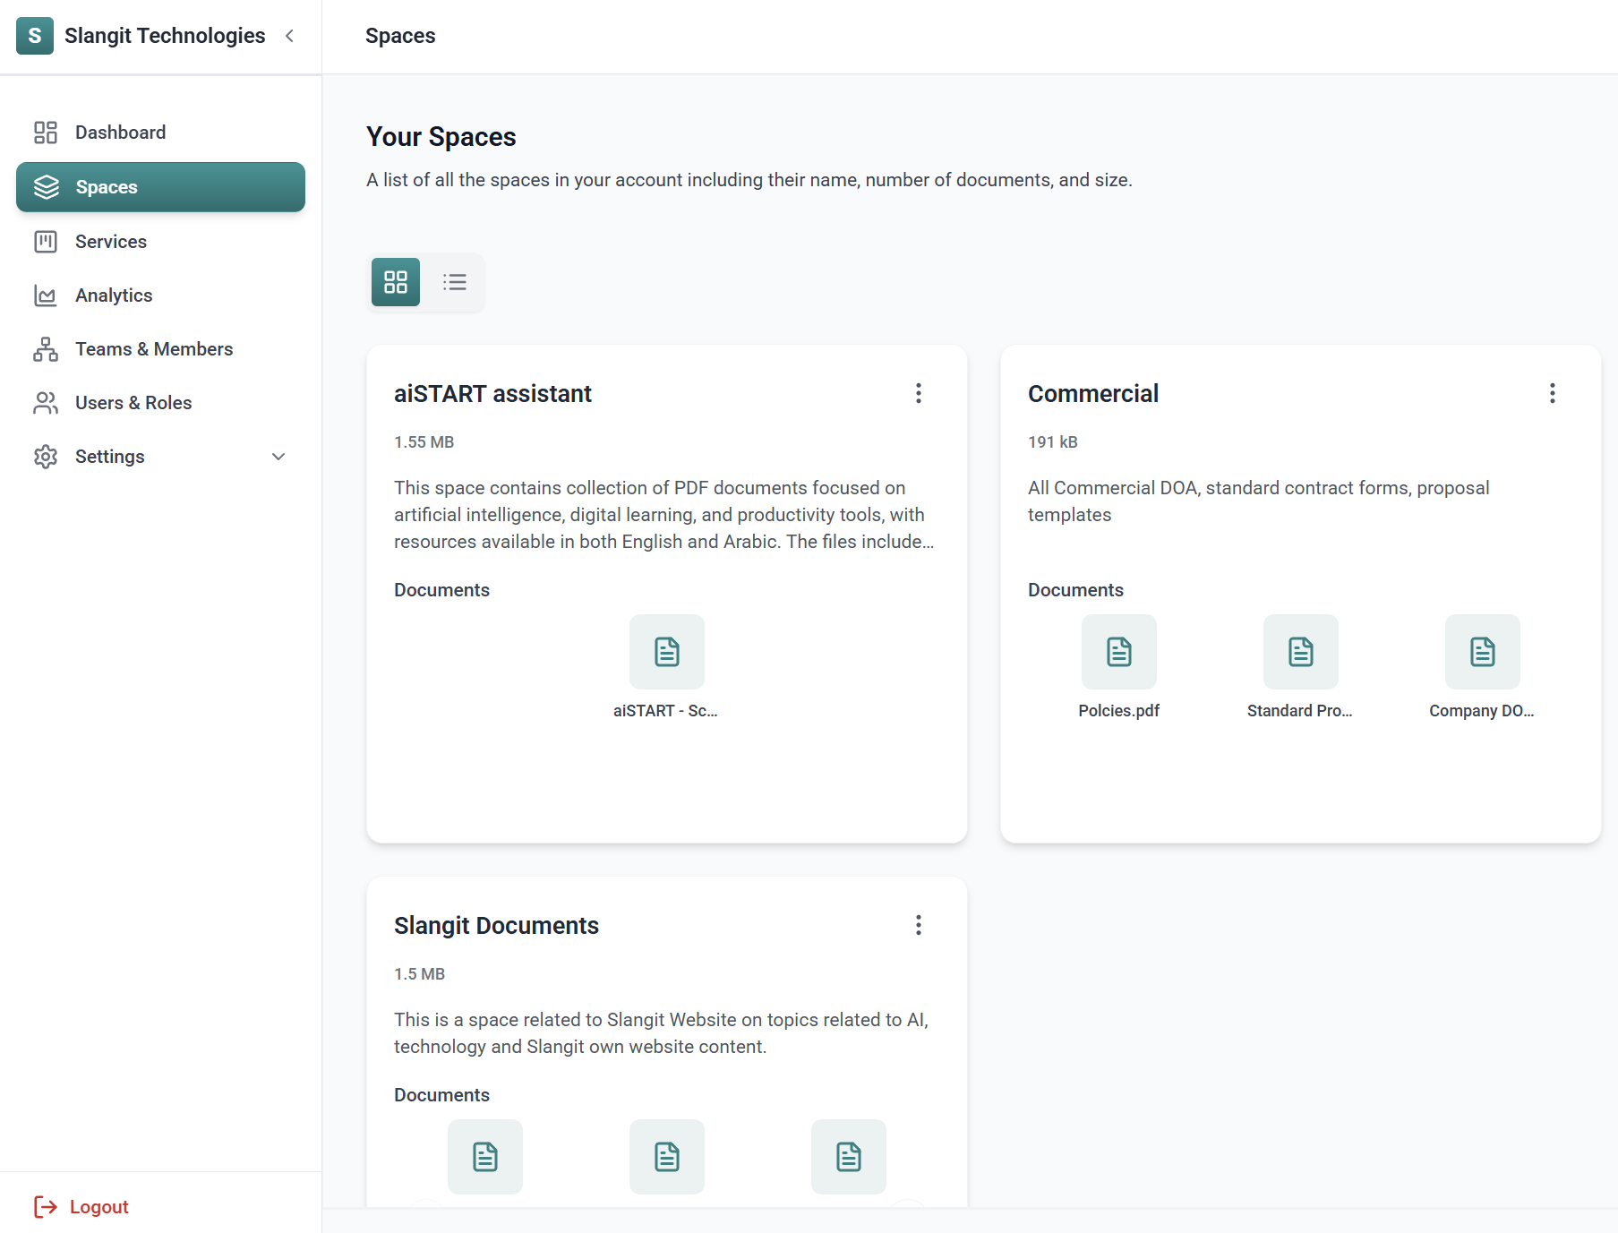Open Commercial space options menu
This screenshot has width=1618, height=1233.
pos(1553,393)
